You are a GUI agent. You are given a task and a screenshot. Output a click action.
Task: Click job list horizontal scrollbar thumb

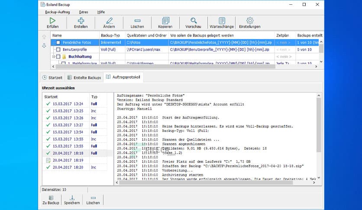tap(165, 66)
